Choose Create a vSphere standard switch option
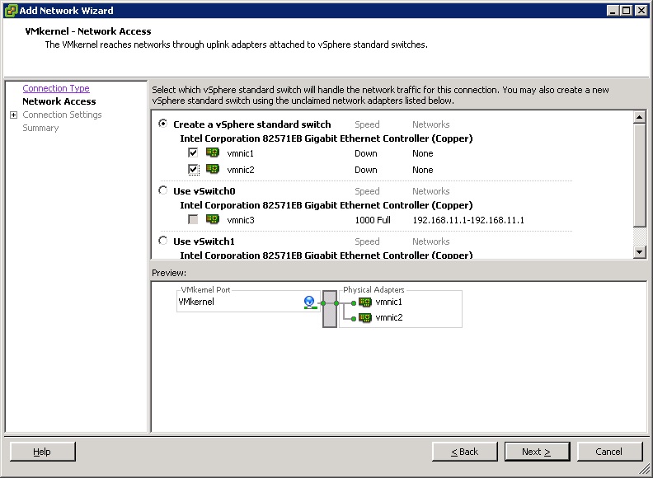 click(162, 124)
